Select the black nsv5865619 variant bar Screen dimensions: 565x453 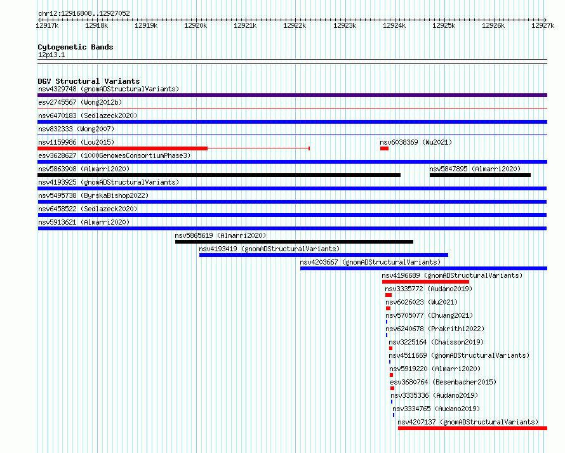(x=294, y=242)
